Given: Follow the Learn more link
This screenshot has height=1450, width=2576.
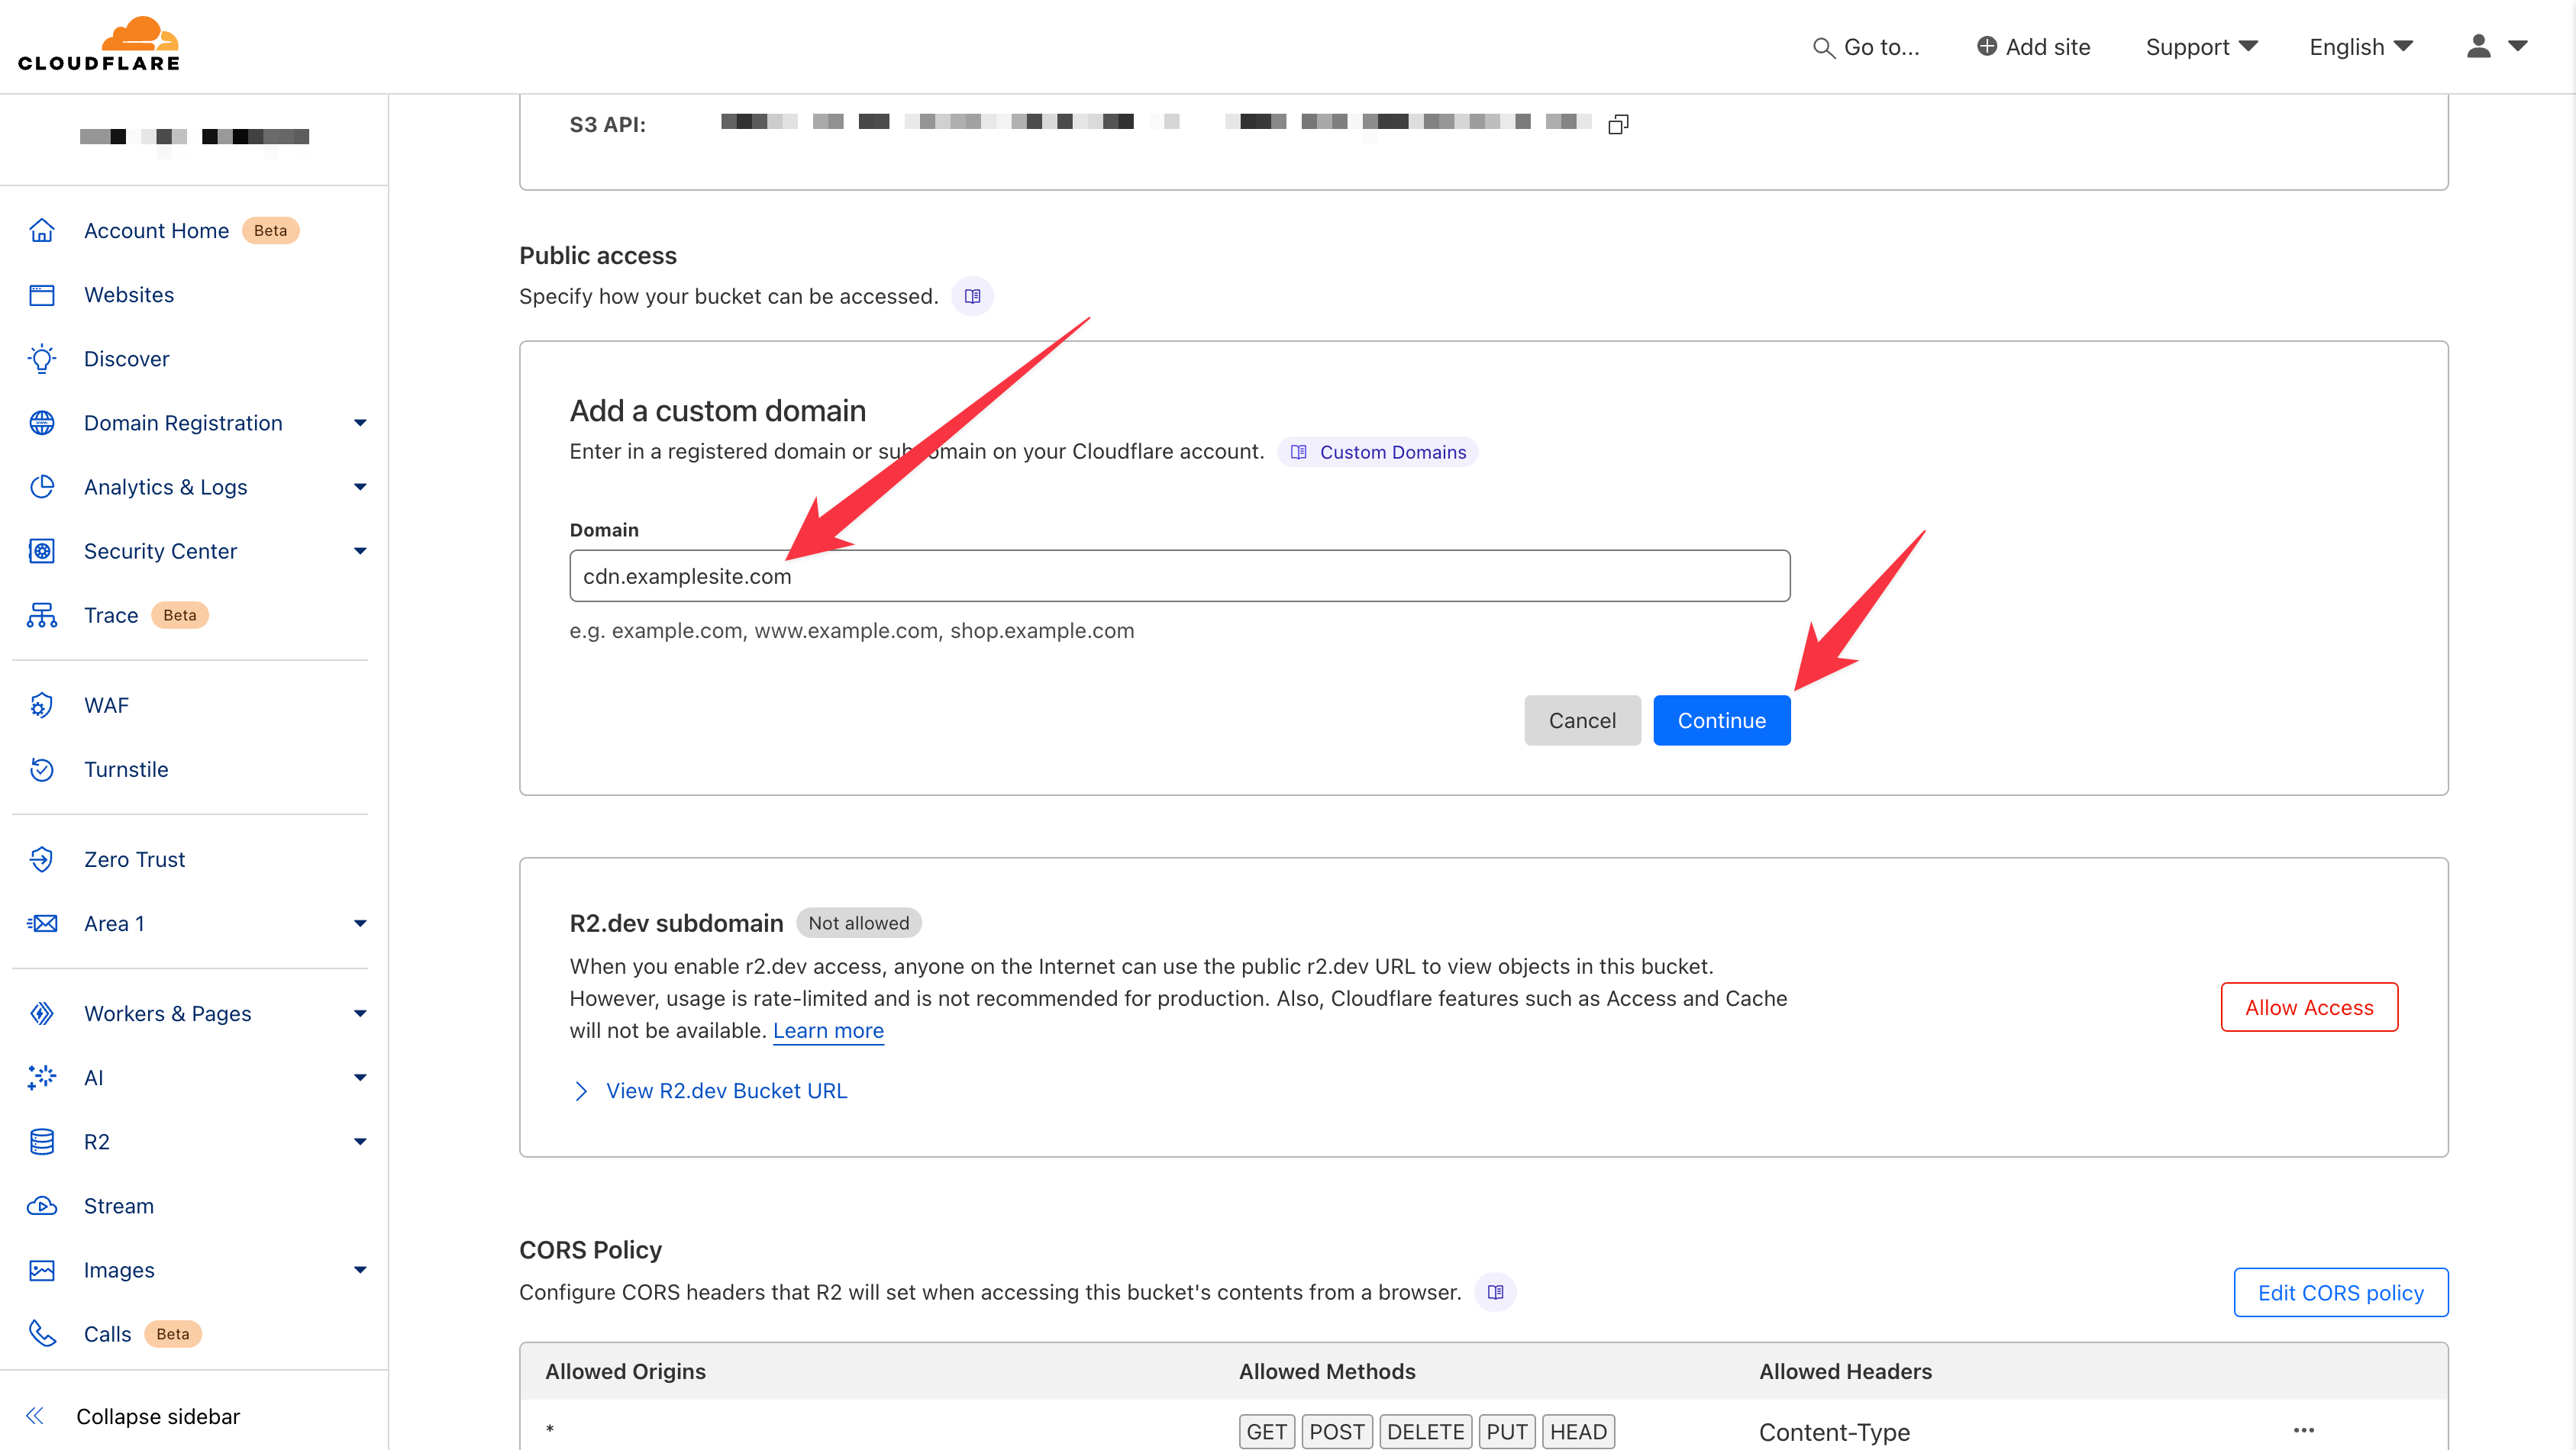Looking at the screenshot, I should pos(828,1030).
